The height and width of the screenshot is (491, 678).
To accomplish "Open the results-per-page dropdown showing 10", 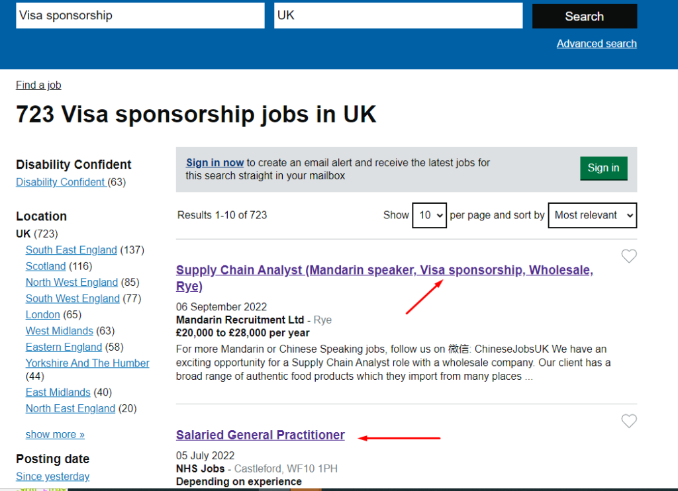I will click(x=429, y=215).
